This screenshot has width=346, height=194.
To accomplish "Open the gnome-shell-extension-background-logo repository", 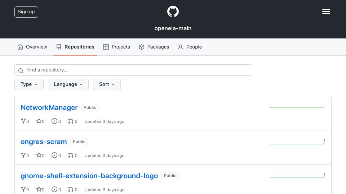I will tap(89, 176).
